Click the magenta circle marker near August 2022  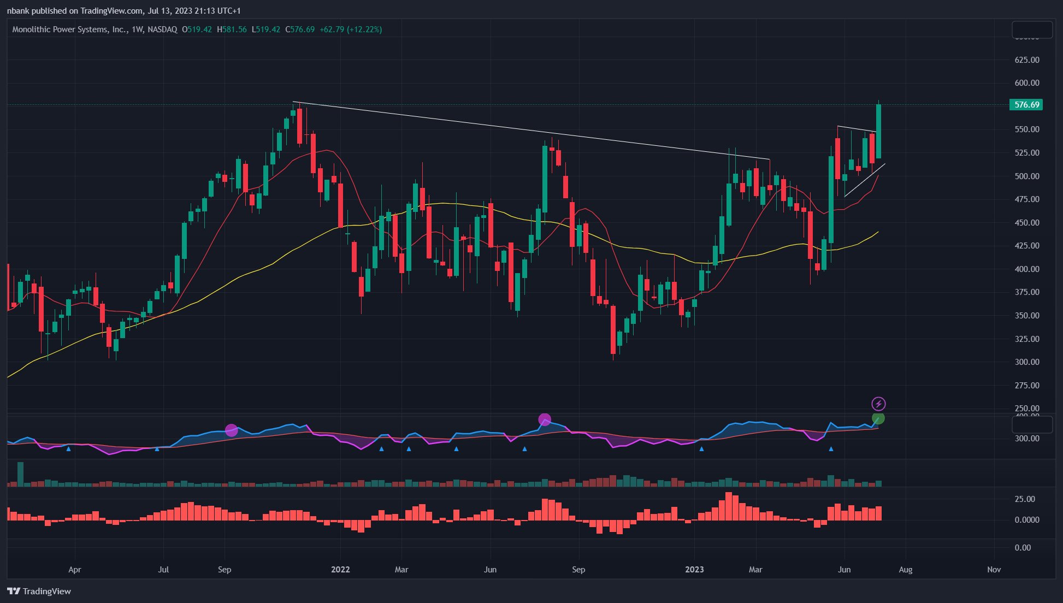pos(545,419)
